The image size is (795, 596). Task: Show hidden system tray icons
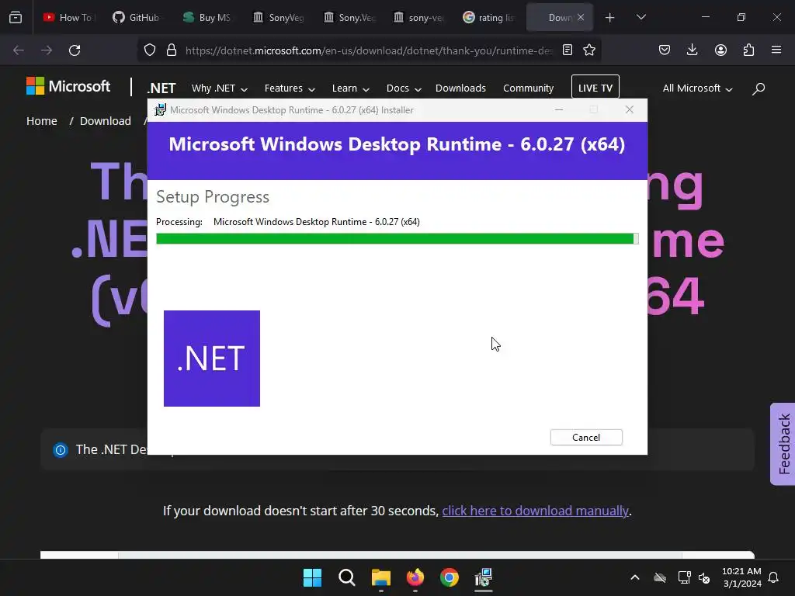click(x=635, y=577)
